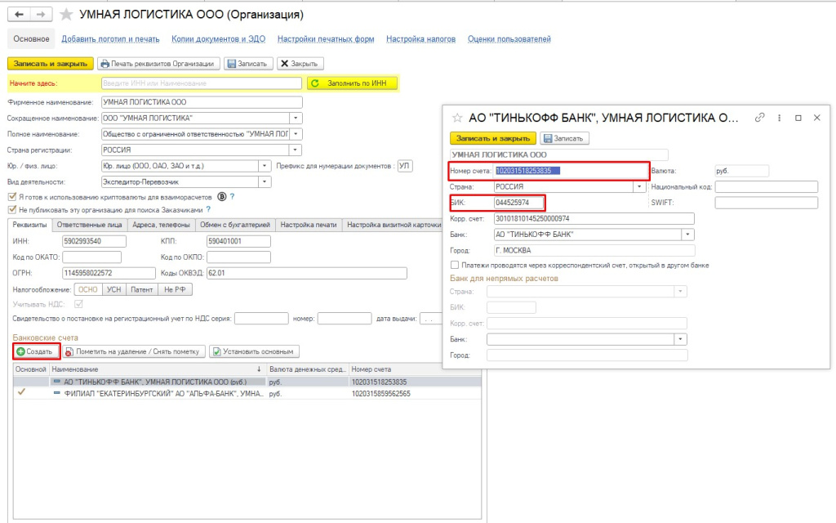
Task: Click the КПП field with 590401001
Action: point(238,241)
